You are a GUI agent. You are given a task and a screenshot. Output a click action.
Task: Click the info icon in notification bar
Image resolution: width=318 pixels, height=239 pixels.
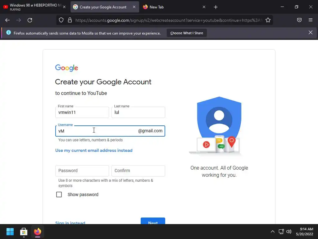point(8,32)
